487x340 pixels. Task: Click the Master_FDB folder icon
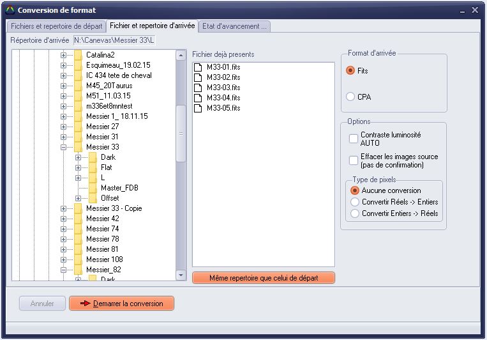tap(93, 188)
